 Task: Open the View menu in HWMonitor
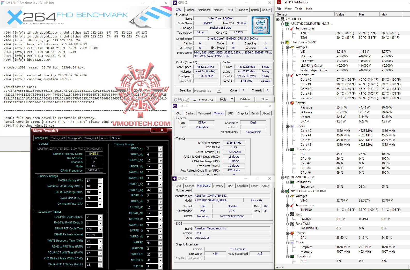(x=288, y=9)
